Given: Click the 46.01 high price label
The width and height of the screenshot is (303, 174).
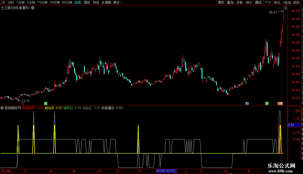Looking at the screenshot, I should (x=273, y=12).
